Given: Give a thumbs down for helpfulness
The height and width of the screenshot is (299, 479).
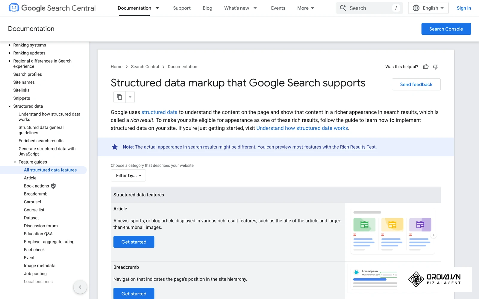Looking at the screenshot, I should (436, 67).
